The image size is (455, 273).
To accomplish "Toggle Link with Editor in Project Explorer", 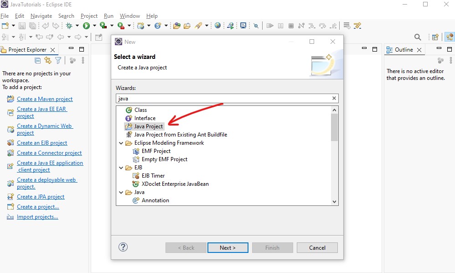I will [47, 60].
